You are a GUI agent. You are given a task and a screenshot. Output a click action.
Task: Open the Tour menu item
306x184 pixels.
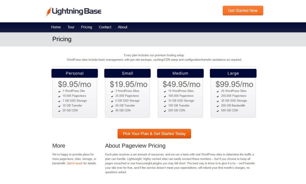pyautogui.click(x=71, y=27)
